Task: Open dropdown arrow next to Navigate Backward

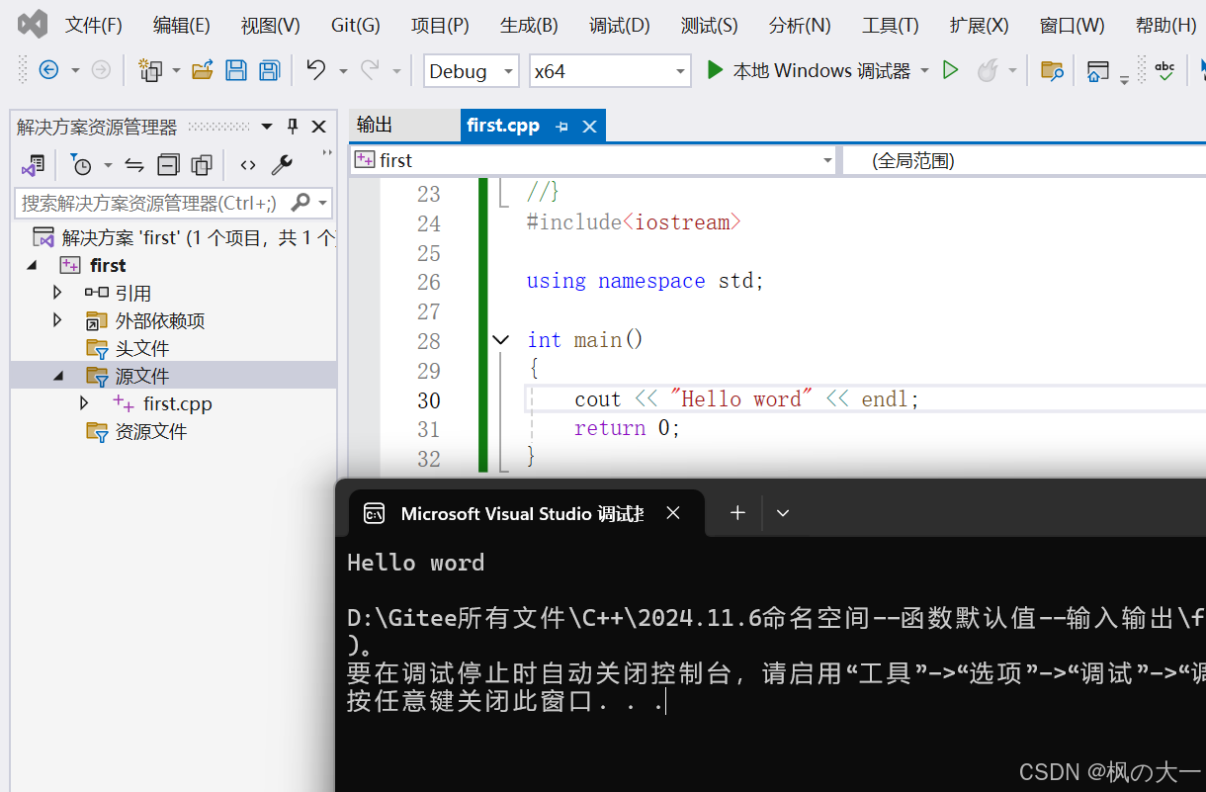Action: [75, 70]
